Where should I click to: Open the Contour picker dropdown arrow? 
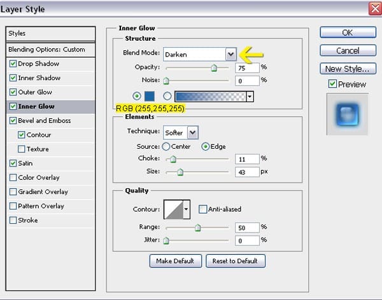(187, 209)
